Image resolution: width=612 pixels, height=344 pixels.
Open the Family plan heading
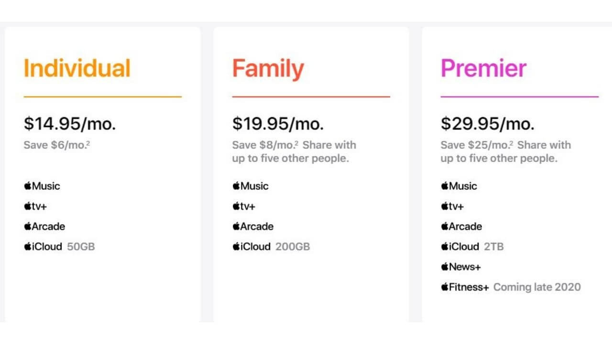coord(268,69)
